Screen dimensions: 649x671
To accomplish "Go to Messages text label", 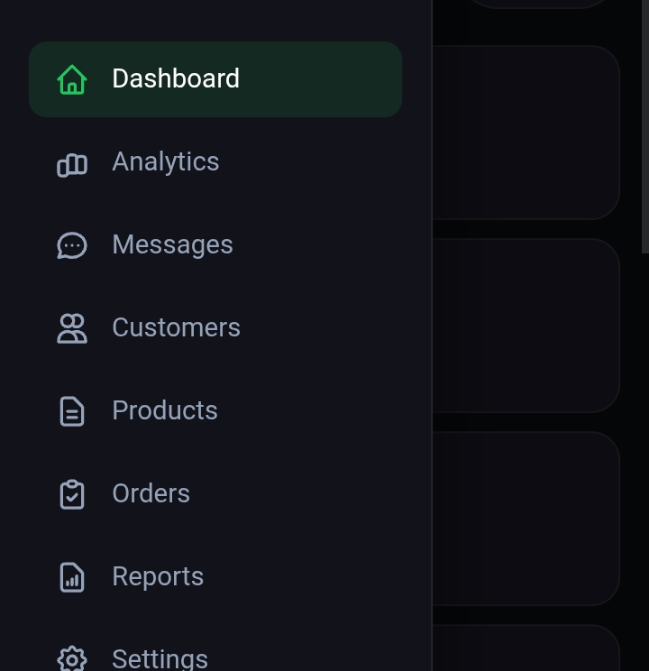I will click(172, 245).
